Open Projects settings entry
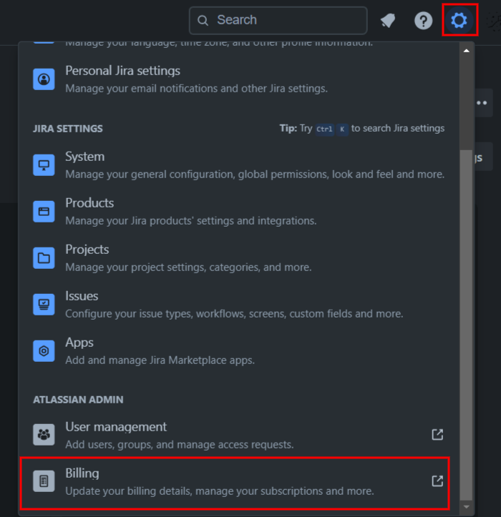501x517 pixels. pyautogui.click(x=238, y=258)
